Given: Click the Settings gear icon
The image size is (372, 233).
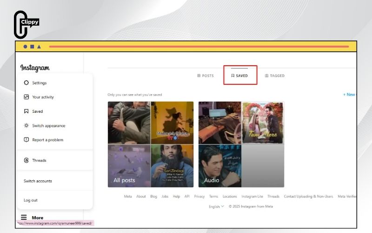Looking at the screenshot, I should [x=27, y=82].
